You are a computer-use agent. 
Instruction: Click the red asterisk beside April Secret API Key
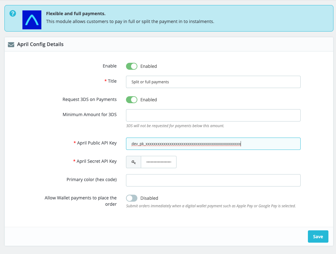(74, 161)
